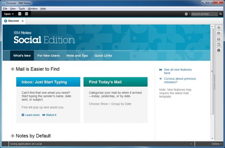Viewport: 225px width, 148px height.
Task: Open the Window menu
Action: click(33, 9)
